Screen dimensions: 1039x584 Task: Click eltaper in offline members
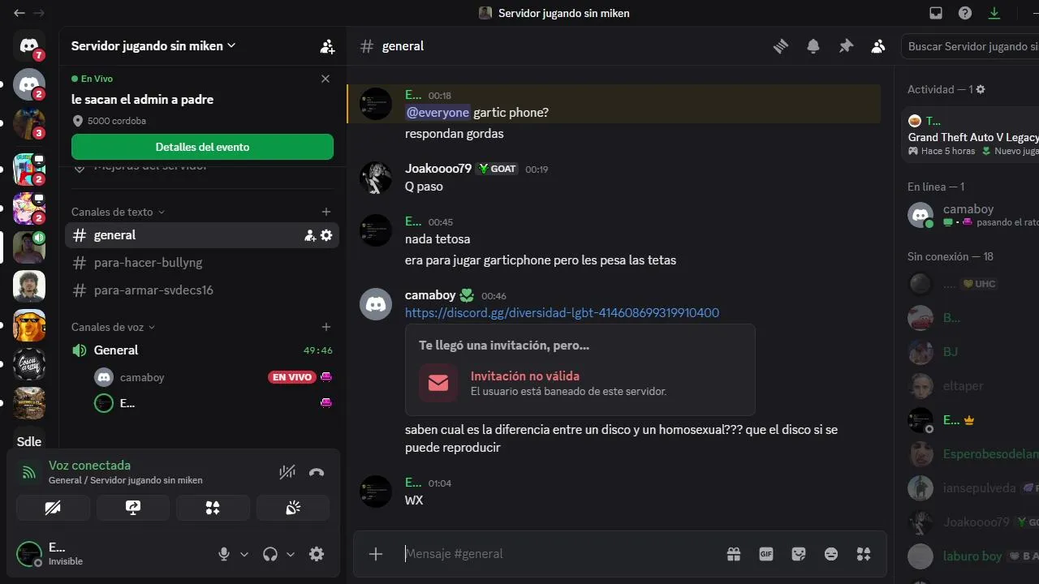[970, 386]
